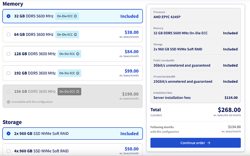250x156 pixels.
Task: Click the disabled 256 GB DDR5 memory card
Action: pos(72,96)
